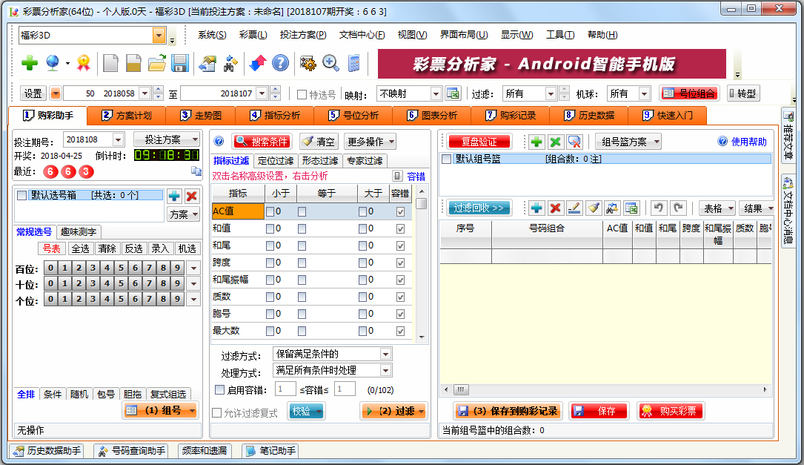Click the horizontal scrollbar under results table
Viewport: 804px width, 465px height.
click(x=608, y=390)
